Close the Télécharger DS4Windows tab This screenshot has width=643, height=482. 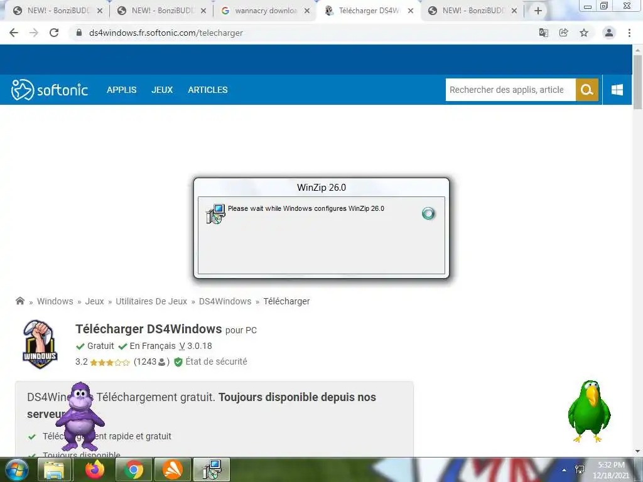tap(411, 11)
